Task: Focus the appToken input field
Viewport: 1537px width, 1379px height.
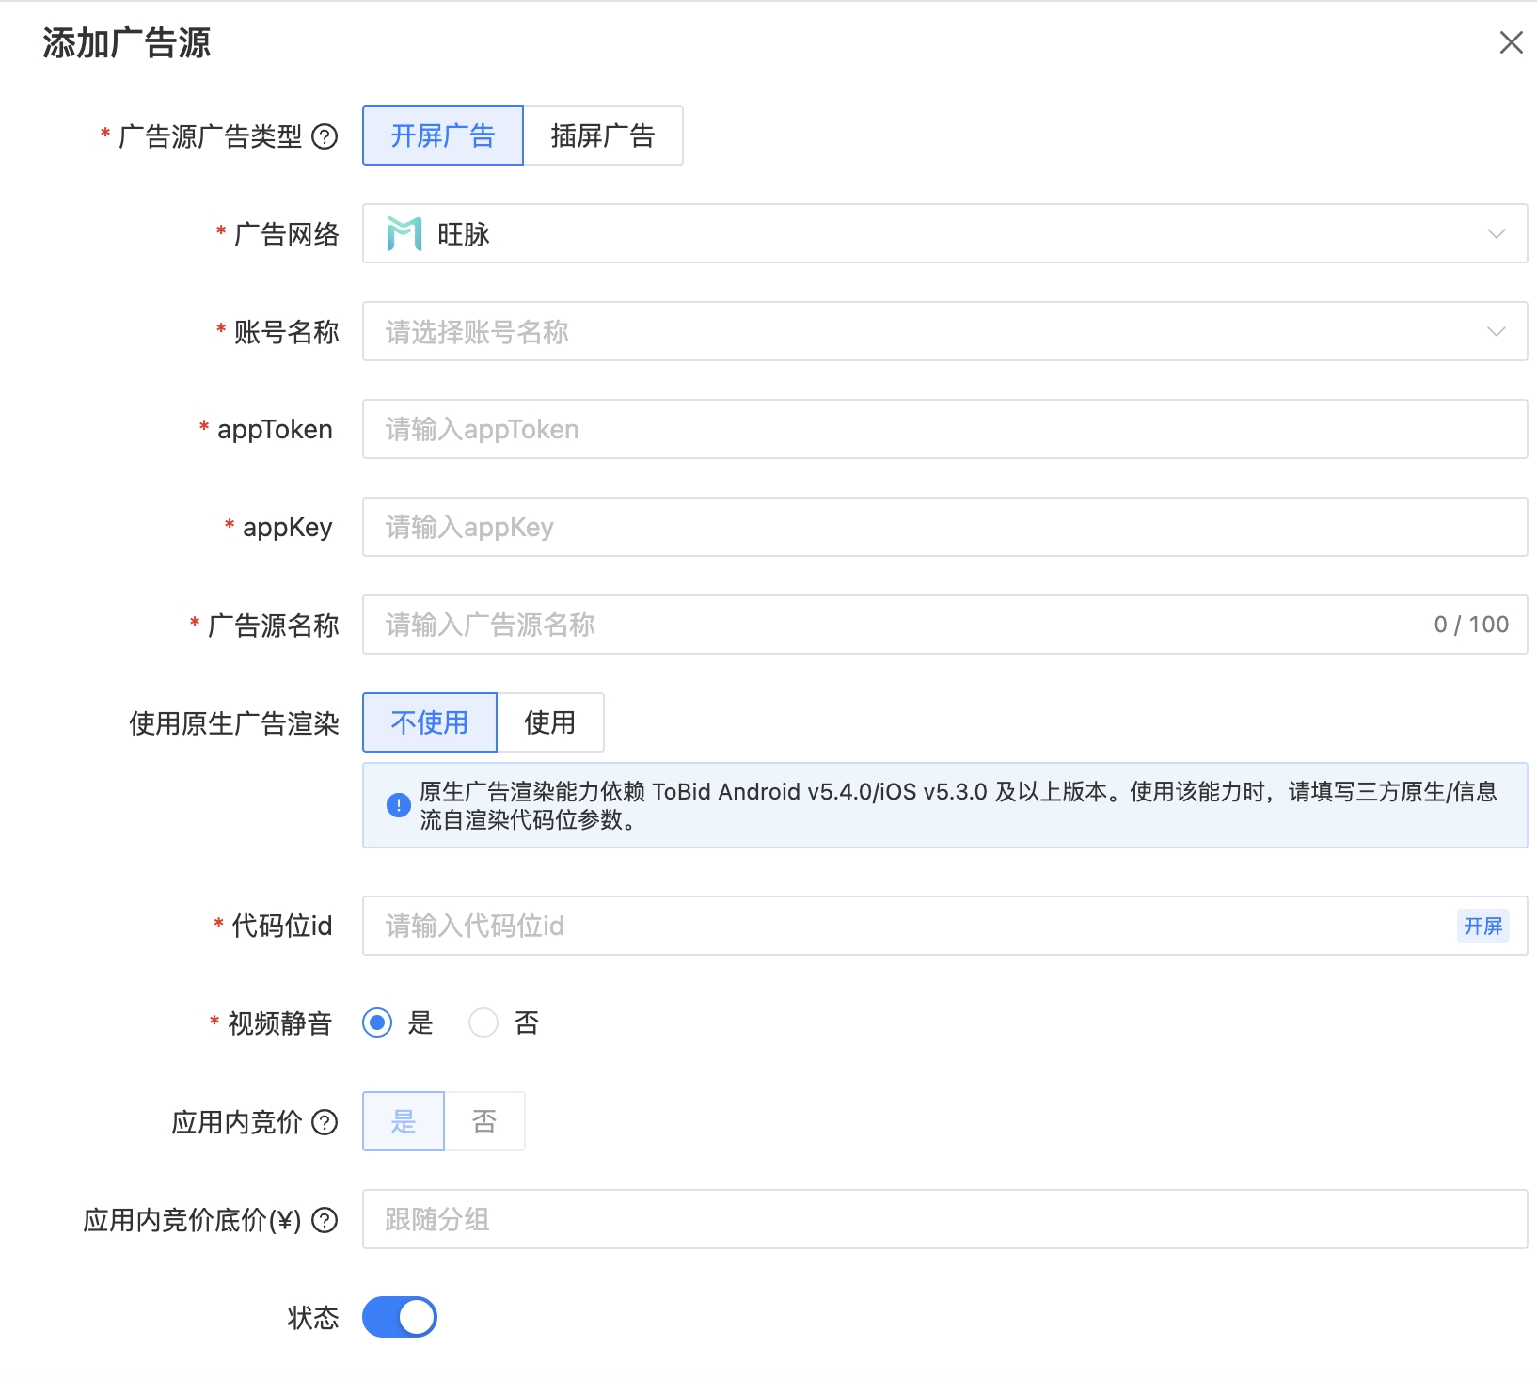Action: tap(944, 429)
